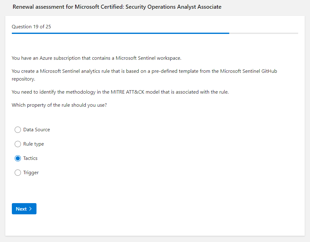The height and width of the screenshot is (242, 310).
Task: Click the Azure subscription sentence
Action: (96, 58)
